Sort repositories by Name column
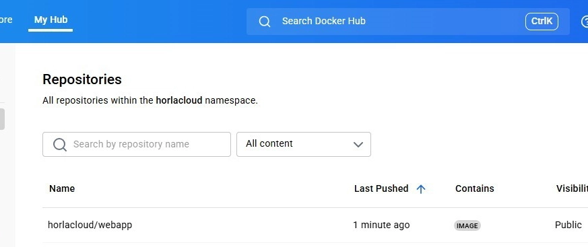The height and width of the screenshot is (247, 588). (62, 188)
